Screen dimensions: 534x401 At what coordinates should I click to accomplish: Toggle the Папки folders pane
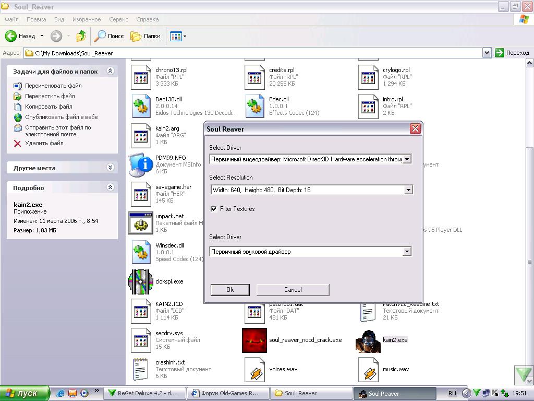pos(145,36)
